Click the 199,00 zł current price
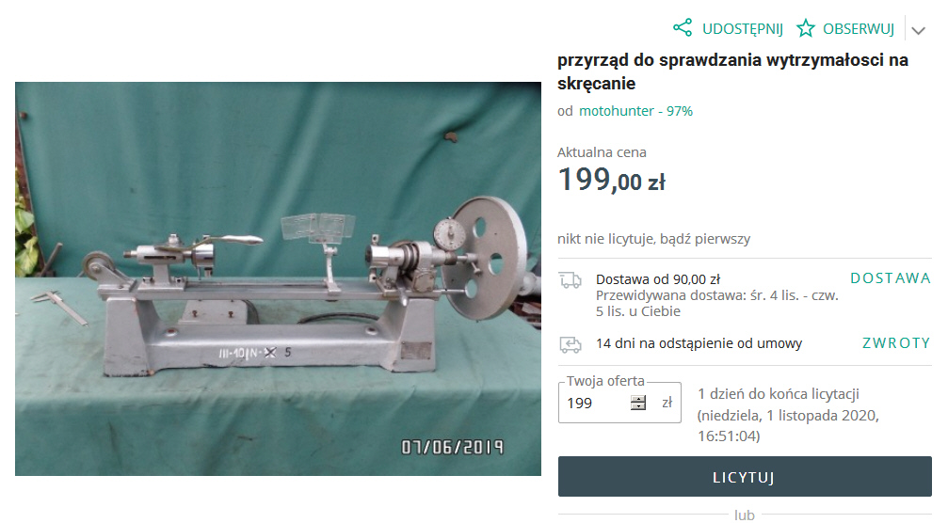This screenshot has height=523, width=948. [x=611, y=180]
